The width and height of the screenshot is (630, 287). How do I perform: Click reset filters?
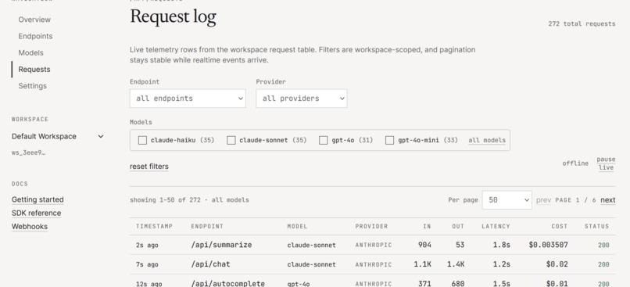coord(149,167)
